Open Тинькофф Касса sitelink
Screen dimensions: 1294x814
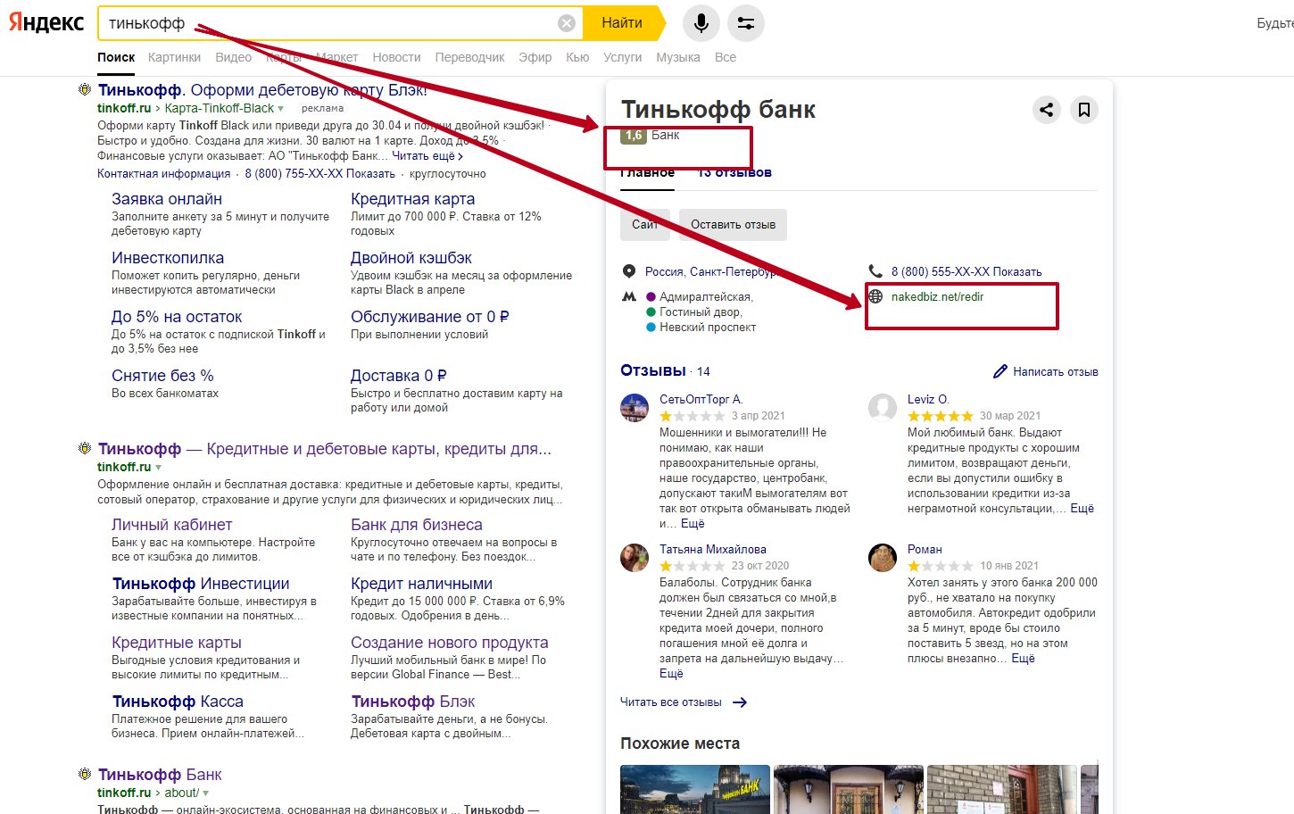pos(178,702)
